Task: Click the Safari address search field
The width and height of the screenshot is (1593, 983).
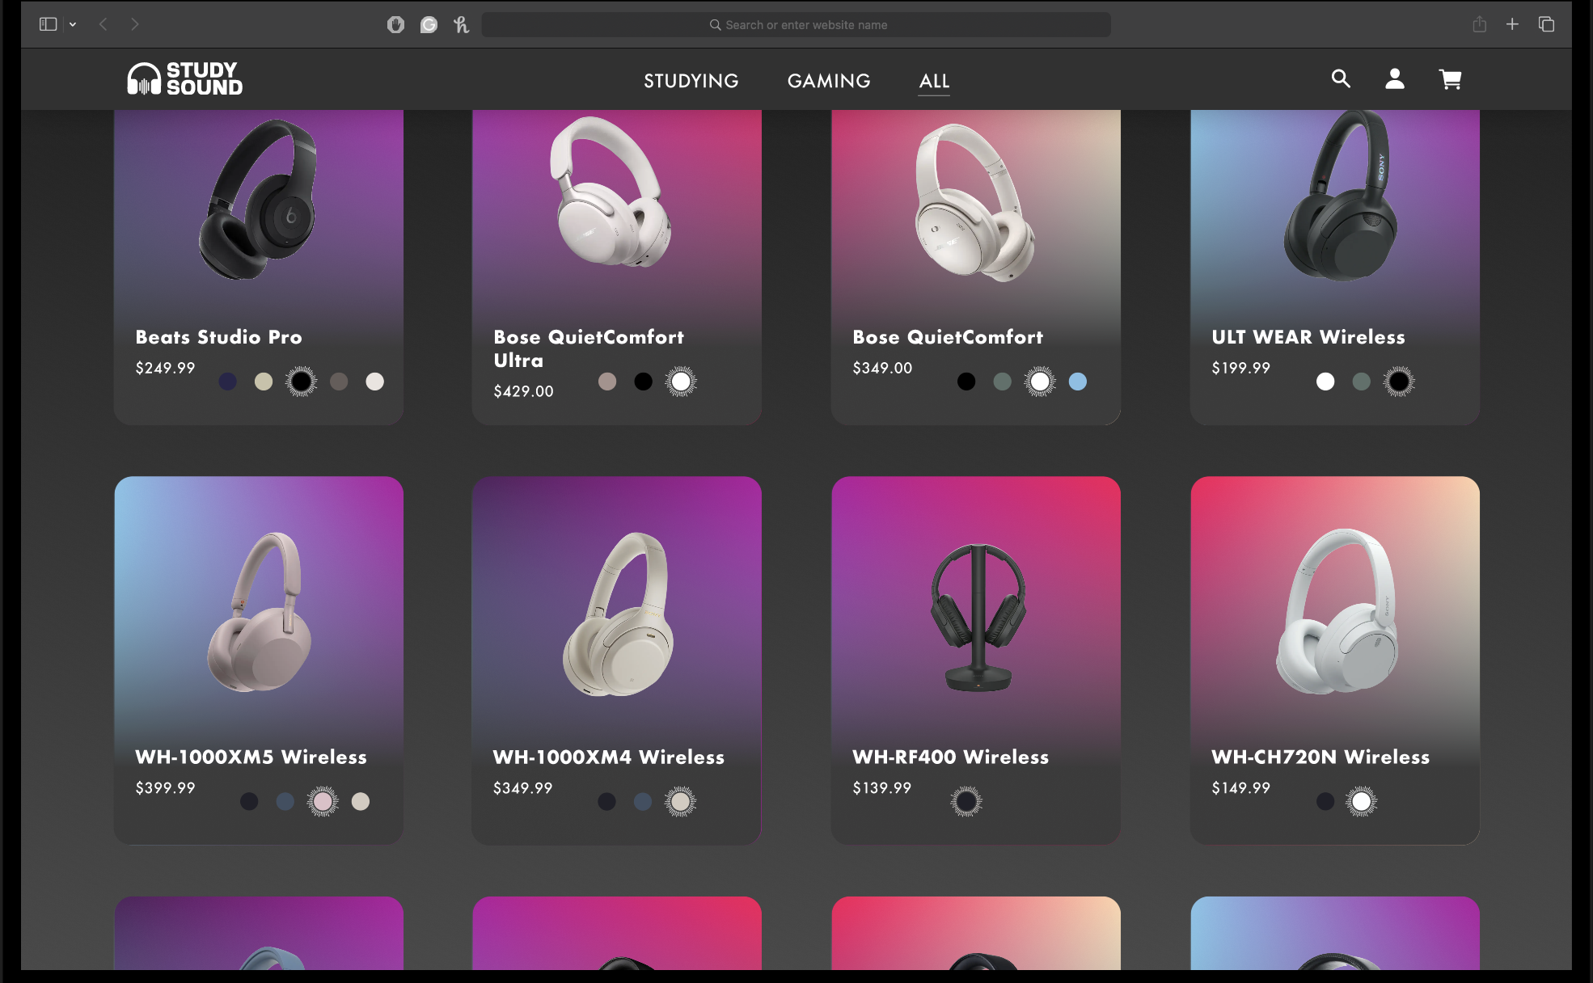Action: pyautogui.click(x=796, y=25)
